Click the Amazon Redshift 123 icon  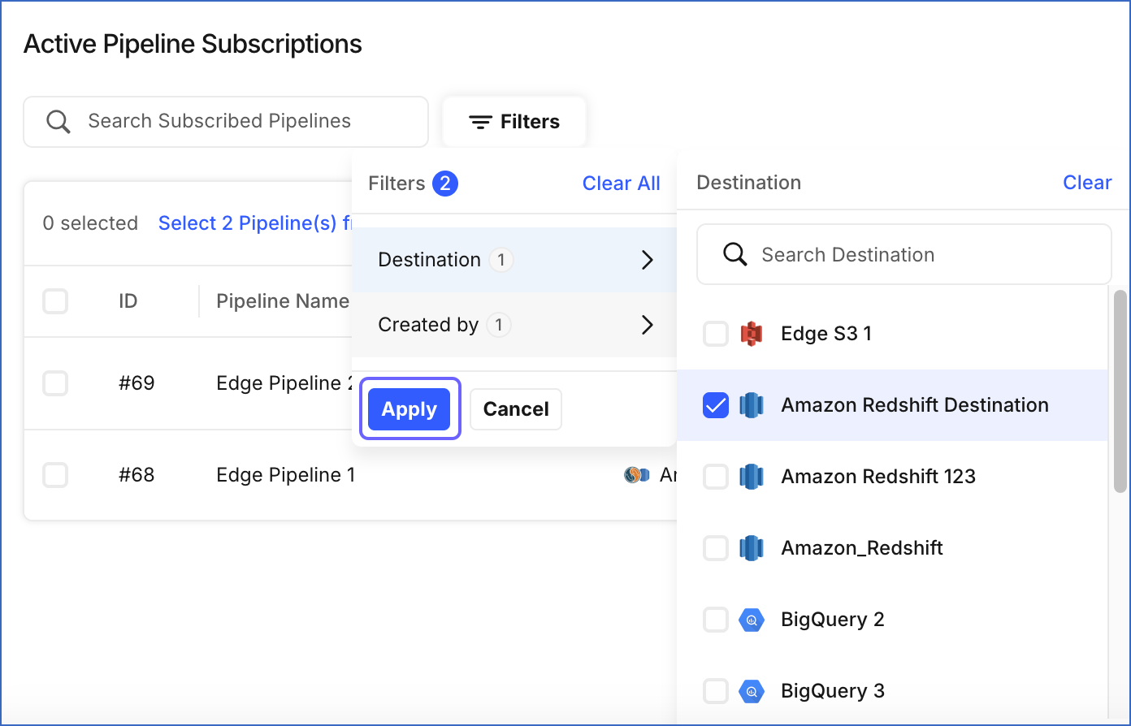752,477
